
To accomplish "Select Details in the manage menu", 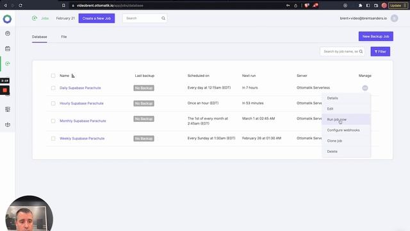I will coord(346,98).
